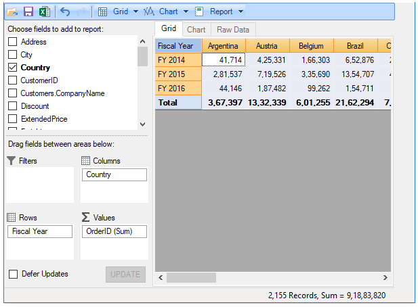Expand the Grid dropdown arrow
418x307 pixels.
click(135, 11)
